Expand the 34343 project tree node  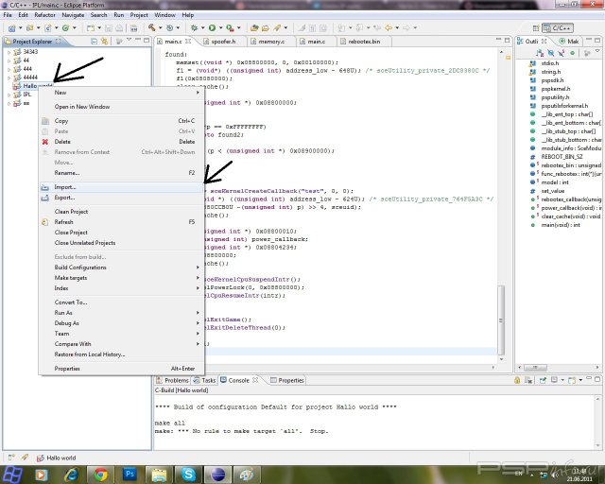point(9,52)
